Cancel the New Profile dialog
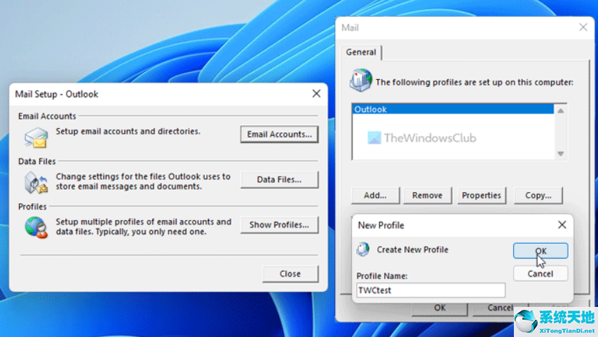The height and width of the screenshot is (337, 598). click(541, 273)
